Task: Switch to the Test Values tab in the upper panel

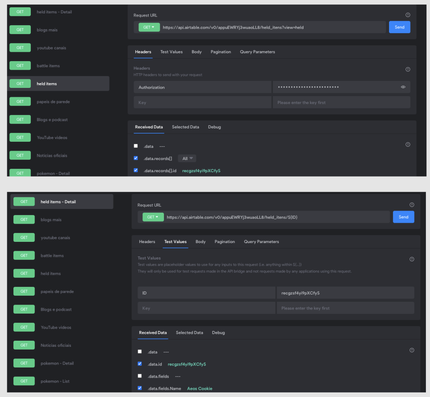Action: [x=172, y=52]
